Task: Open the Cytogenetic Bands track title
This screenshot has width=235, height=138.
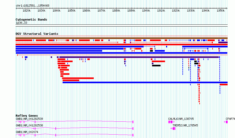Action: coord(31,19)
